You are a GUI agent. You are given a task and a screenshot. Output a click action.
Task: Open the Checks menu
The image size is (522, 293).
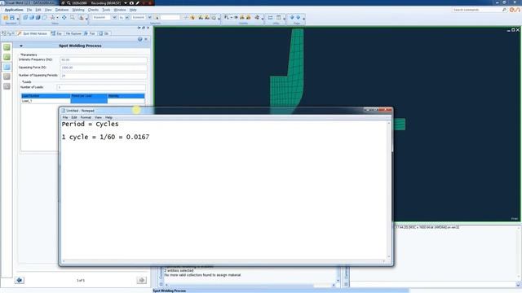(x=93, y=10)
